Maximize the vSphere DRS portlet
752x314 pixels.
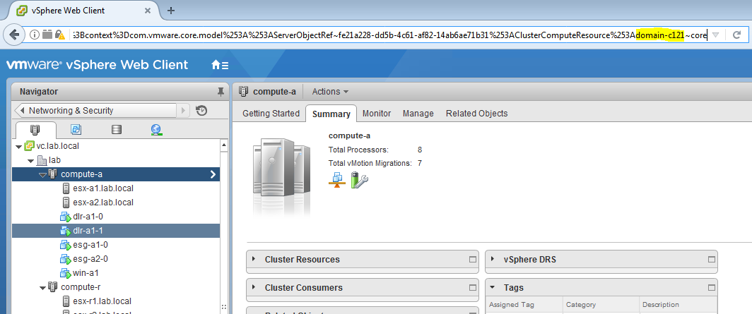(711, 260)
